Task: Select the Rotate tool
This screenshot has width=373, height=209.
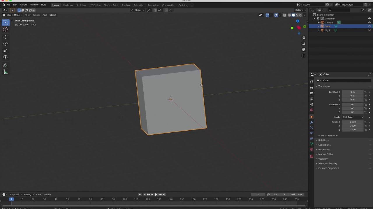Action: click(x=5, y=44)
